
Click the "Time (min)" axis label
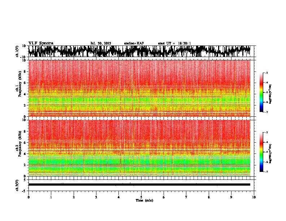(144, 200)
